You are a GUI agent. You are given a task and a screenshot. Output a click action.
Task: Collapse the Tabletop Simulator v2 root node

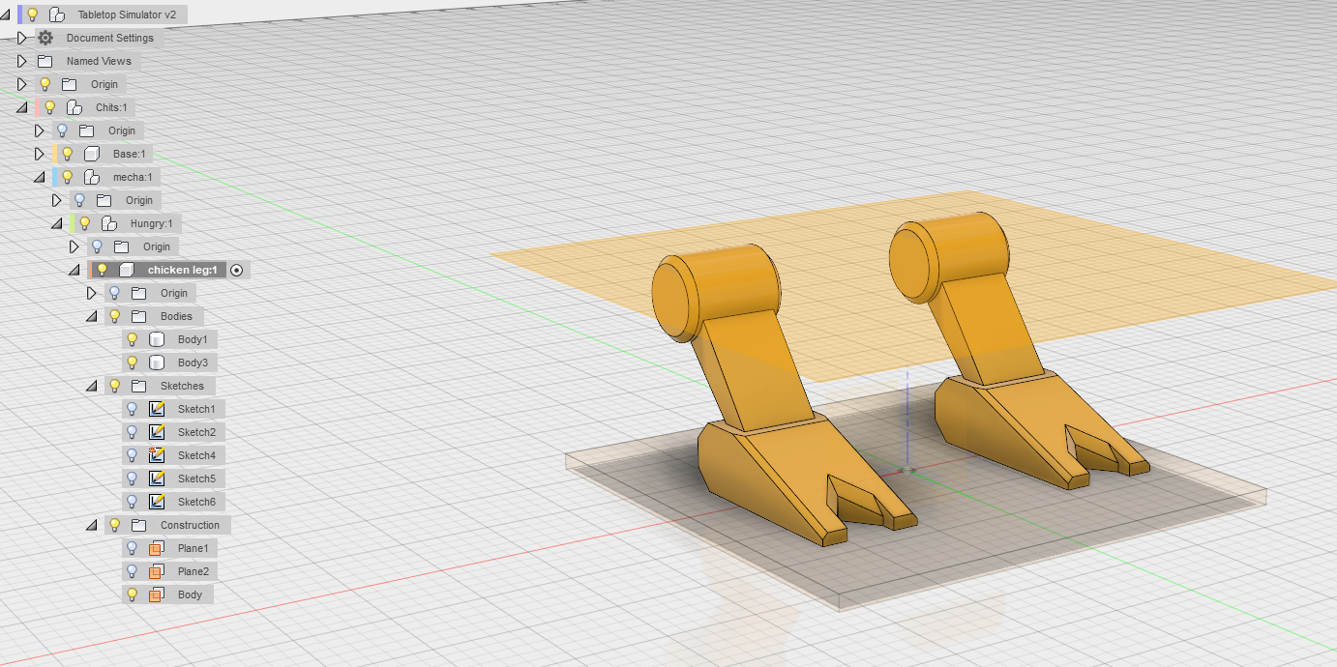[x=6, y=15]
